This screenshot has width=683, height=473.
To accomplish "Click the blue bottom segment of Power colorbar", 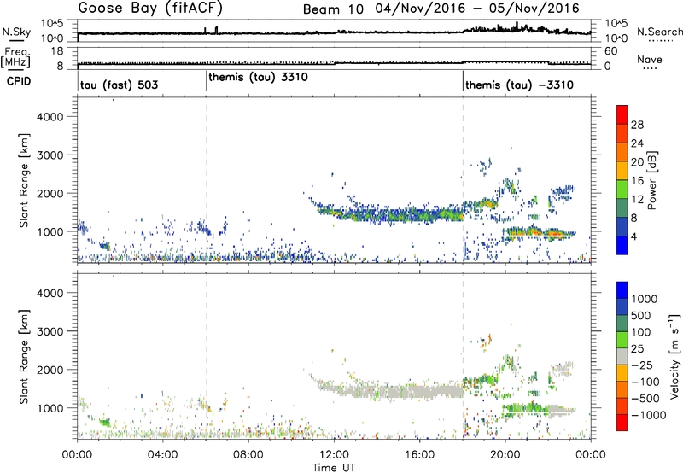I will coord(622,245).
